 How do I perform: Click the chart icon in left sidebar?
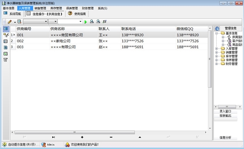point(5,54)
